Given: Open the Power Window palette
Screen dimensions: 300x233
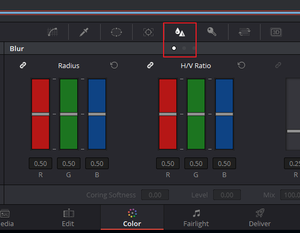Looking at the screenshot, I should click(116, 32).
